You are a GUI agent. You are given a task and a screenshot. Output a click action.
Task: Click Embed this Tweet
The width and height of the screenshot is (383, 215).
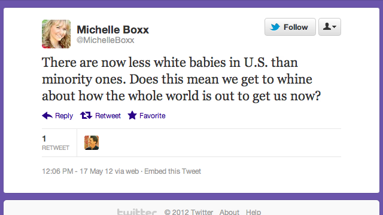[172, 171]
